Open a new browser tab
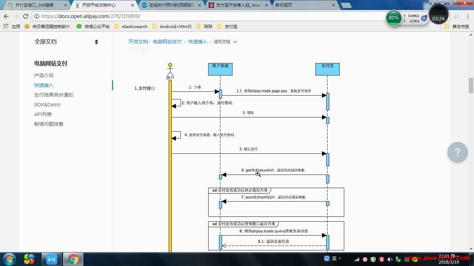 346,5
